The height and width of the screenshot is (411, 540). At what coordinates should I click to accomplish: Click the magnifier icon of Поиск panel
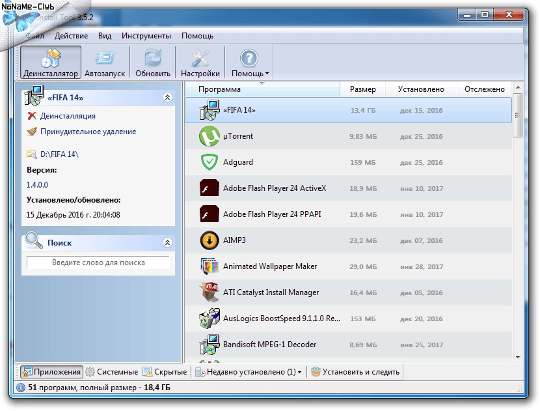34,240
